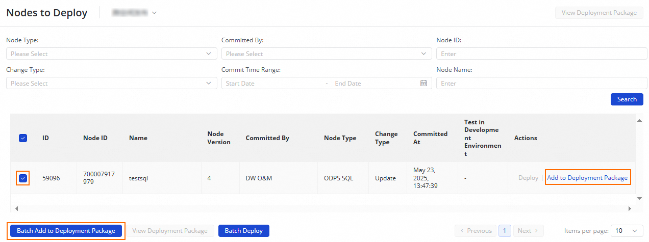Click Batch Add to Deployment Package
The image size is (649, 242).
(66, 231)
